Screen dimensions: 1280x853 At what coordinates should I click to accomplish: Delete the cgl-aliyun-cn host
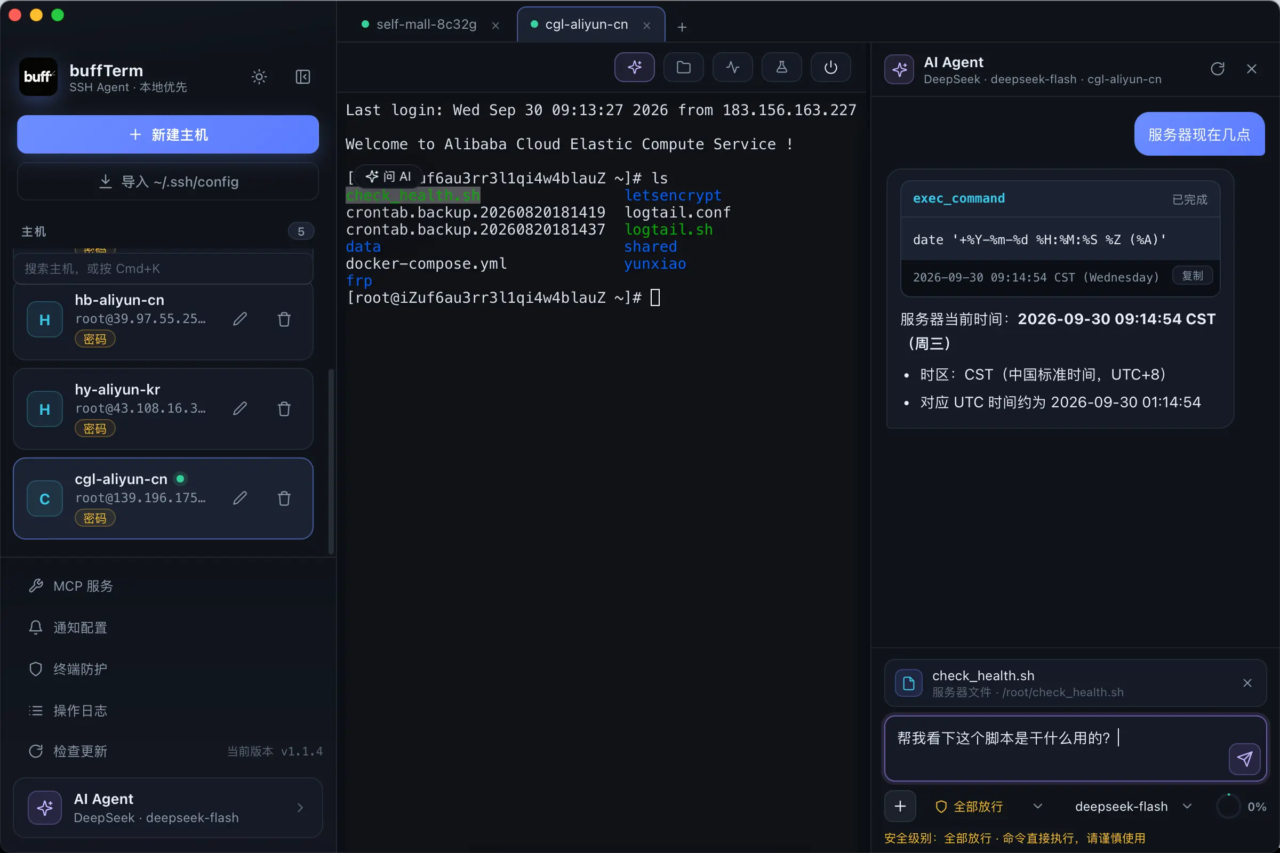[x=284, y=498]
